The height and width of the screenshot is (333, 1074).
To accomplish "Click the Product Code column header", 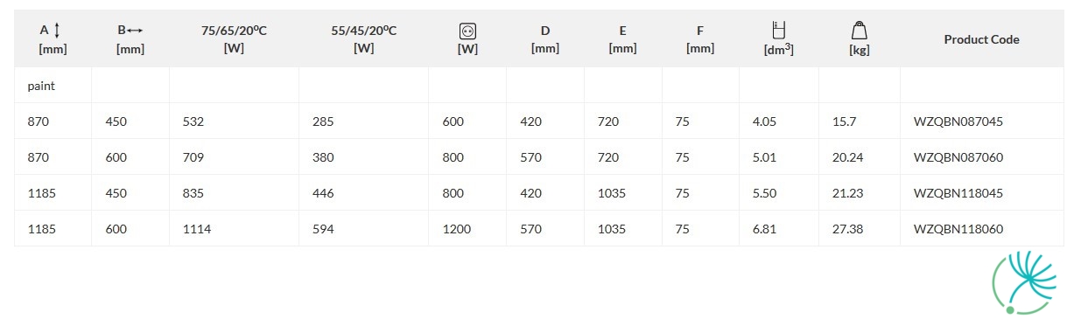I will click(981, 39).
